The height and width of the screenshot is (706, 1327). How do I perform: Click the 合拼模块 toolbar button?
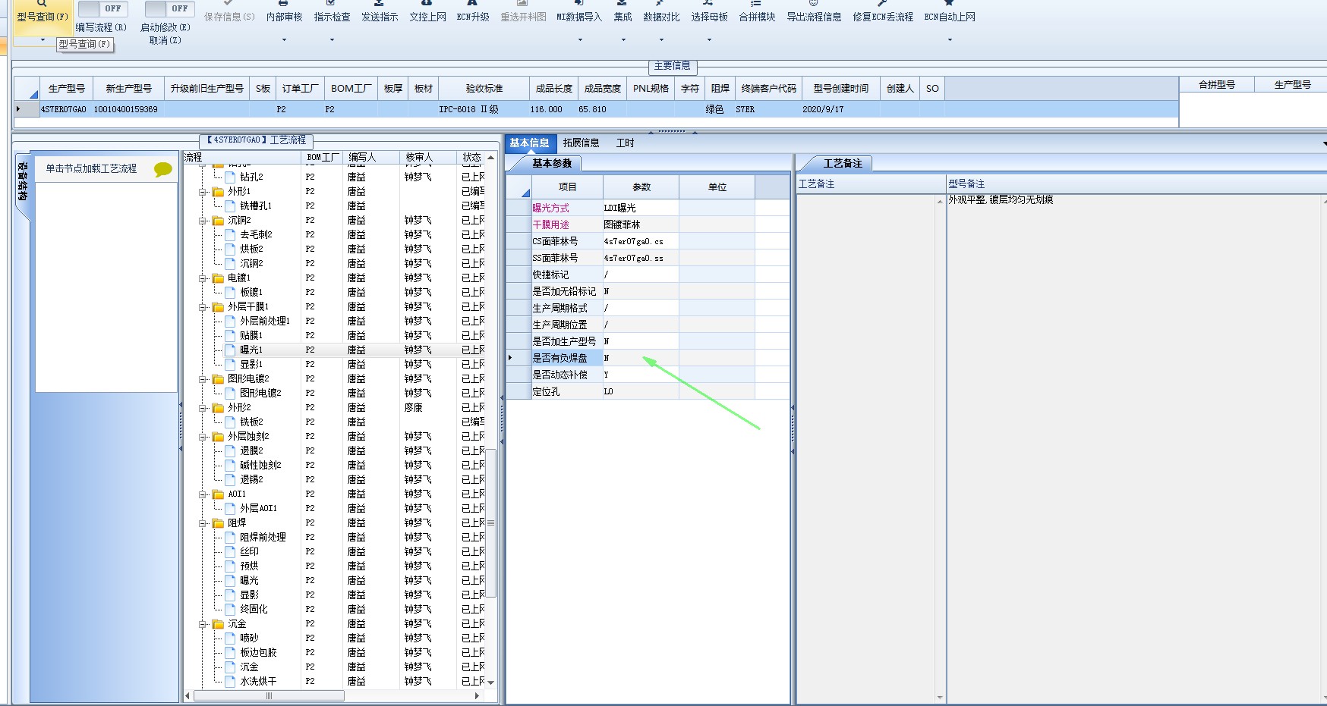pos(757,13)
